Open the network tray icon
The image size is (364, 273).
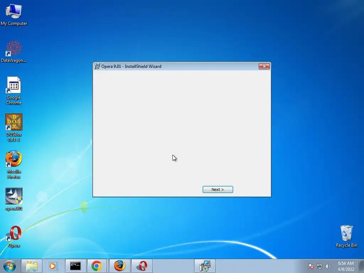click(320, 266)
